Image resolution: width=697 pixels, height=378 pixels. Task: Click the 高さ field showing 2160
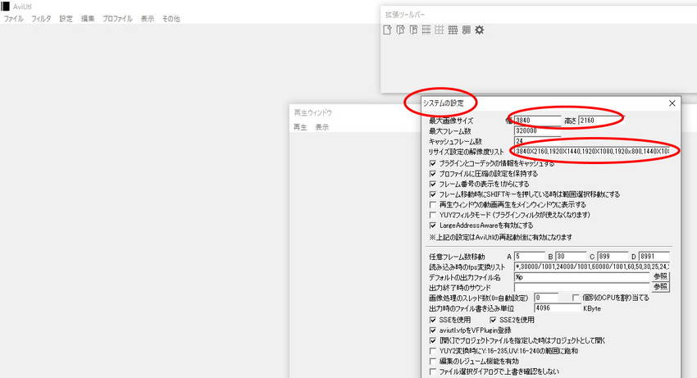click(x=601, y=121)
